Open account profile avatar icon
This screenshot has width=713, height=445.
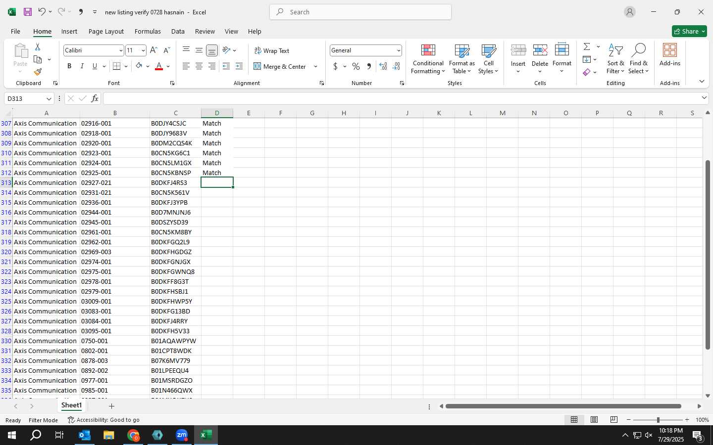click(630, 12)
